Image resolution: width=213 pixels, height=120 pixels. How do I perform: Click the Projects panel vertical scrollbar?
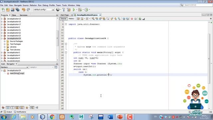(x=57, y=38)
